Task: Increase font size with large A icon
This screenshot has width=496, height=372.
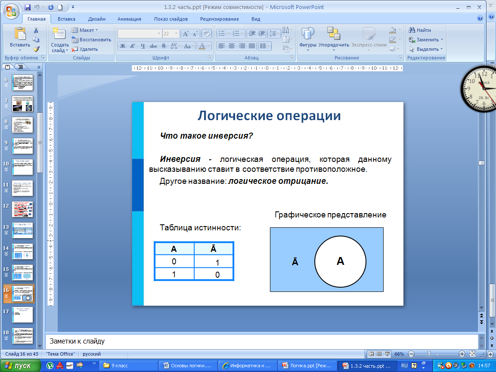Action: click(x=186, y=34)
